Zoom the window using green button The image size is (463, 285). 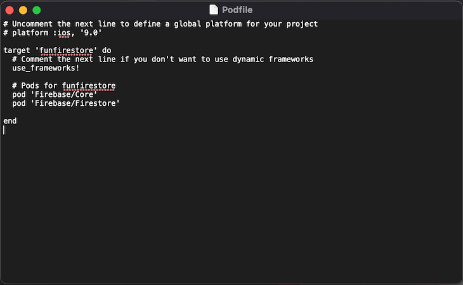(37, 10)
